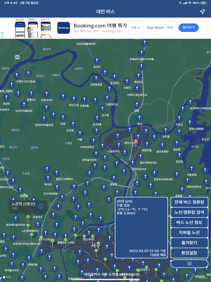Tap the ad info icon on banner
211x282 pixels.
point(2,33)
